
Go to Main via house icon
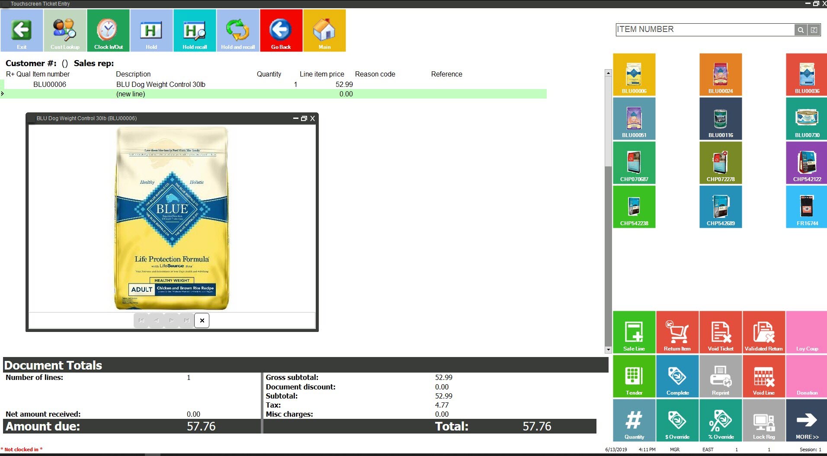324,31
